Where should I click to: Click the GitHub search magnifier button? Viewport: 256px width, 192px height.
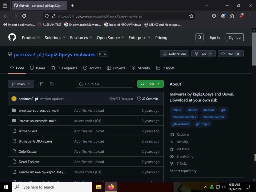pyautogui.click(x=199, y=37)
